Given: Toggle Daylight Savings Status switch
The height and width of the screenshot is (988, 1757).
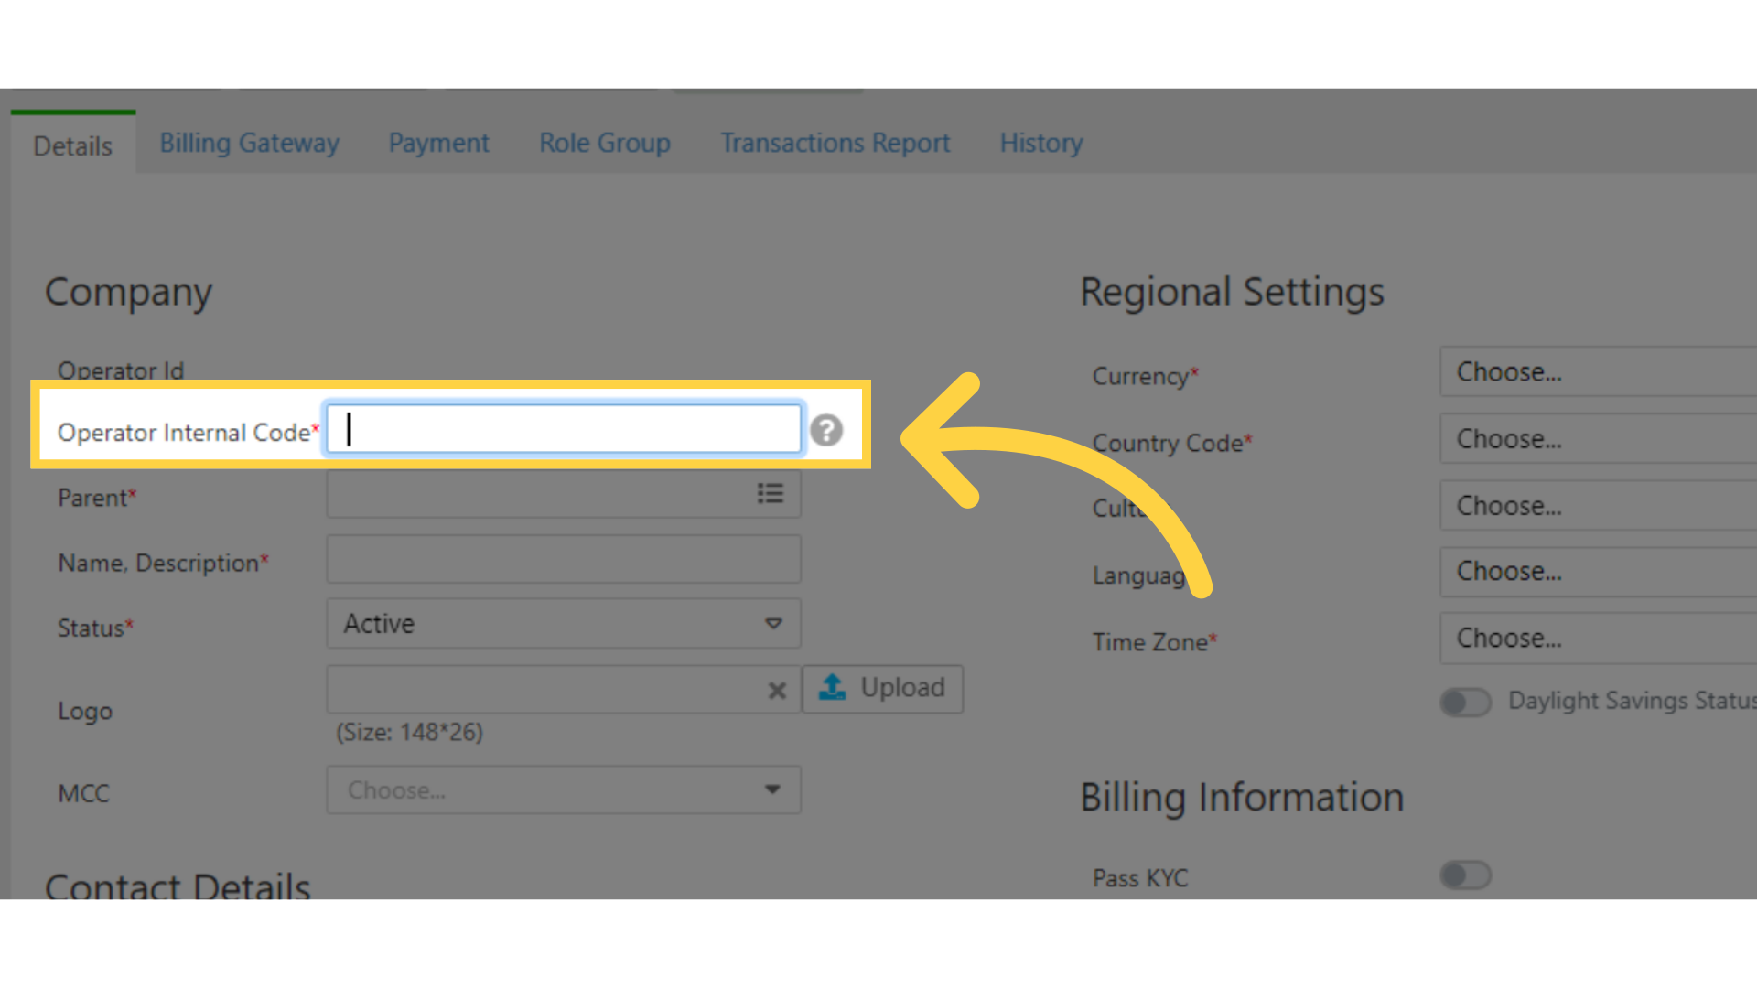Looking at the screenshot, I should click(1465, 702).
